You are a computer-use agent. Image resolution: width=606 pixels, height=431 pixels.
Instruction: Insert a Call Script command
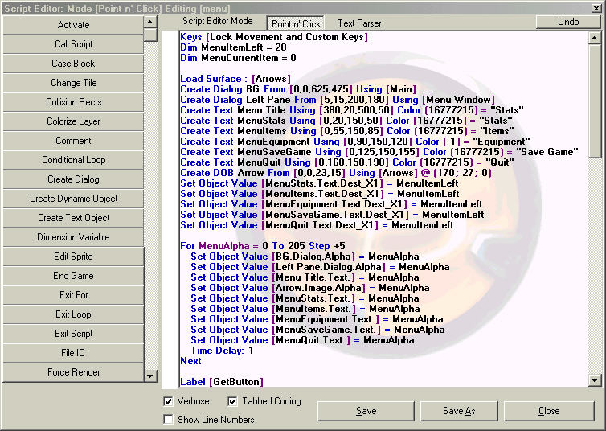(73, 44)
